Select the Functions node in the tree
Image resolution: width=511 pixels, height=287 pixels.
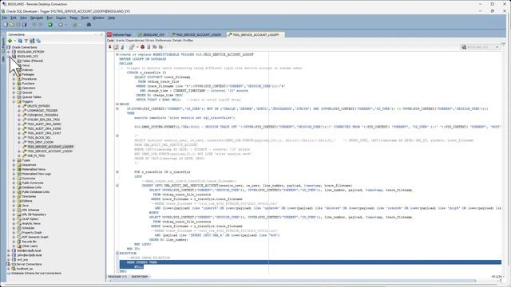point(28,84)
